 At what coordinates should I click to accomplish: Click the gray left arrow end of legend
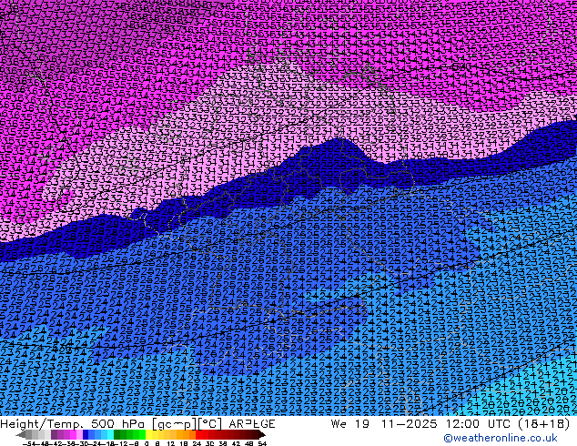point(21,435)
